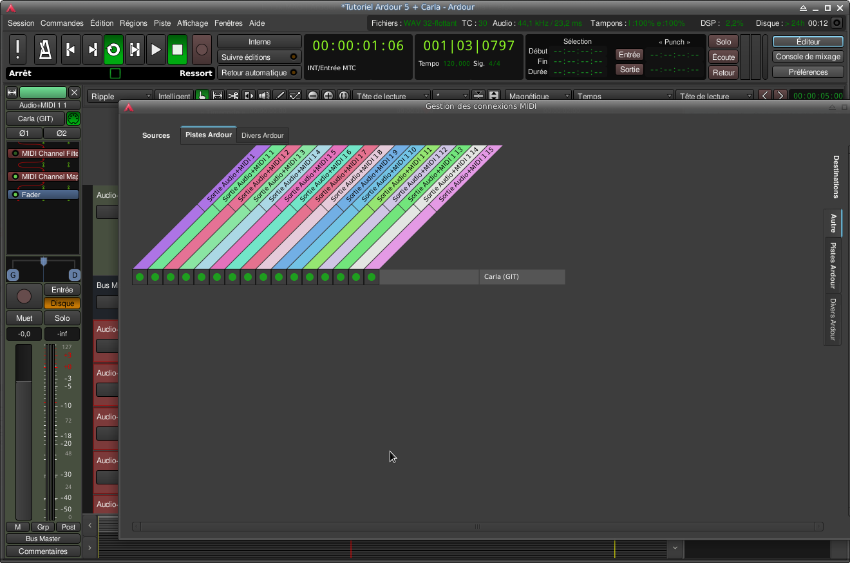Start playback with the Play button
Image resolution: width=850 pixels, height=563 pixels.
156,50
